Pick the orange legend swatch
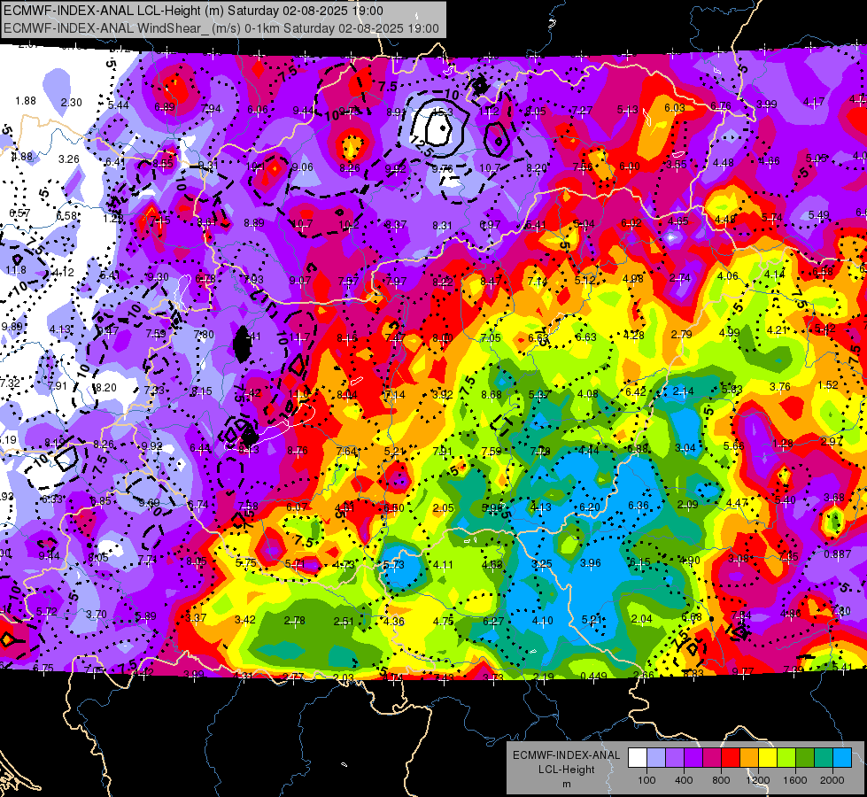 pos(749,757)
